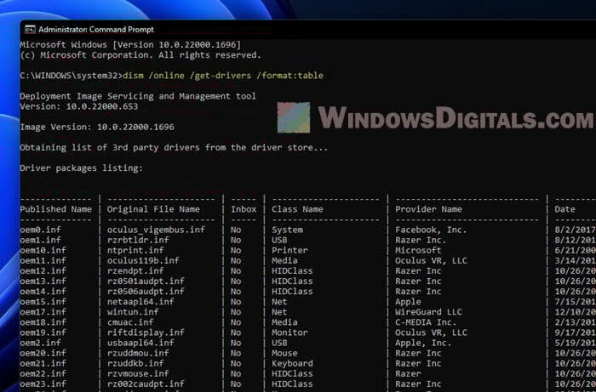The height and width of the screenshot is (392, 596).
Task: Click the 'USB' class in the rzrbtldr.inf row
Action: click(279, 240)
